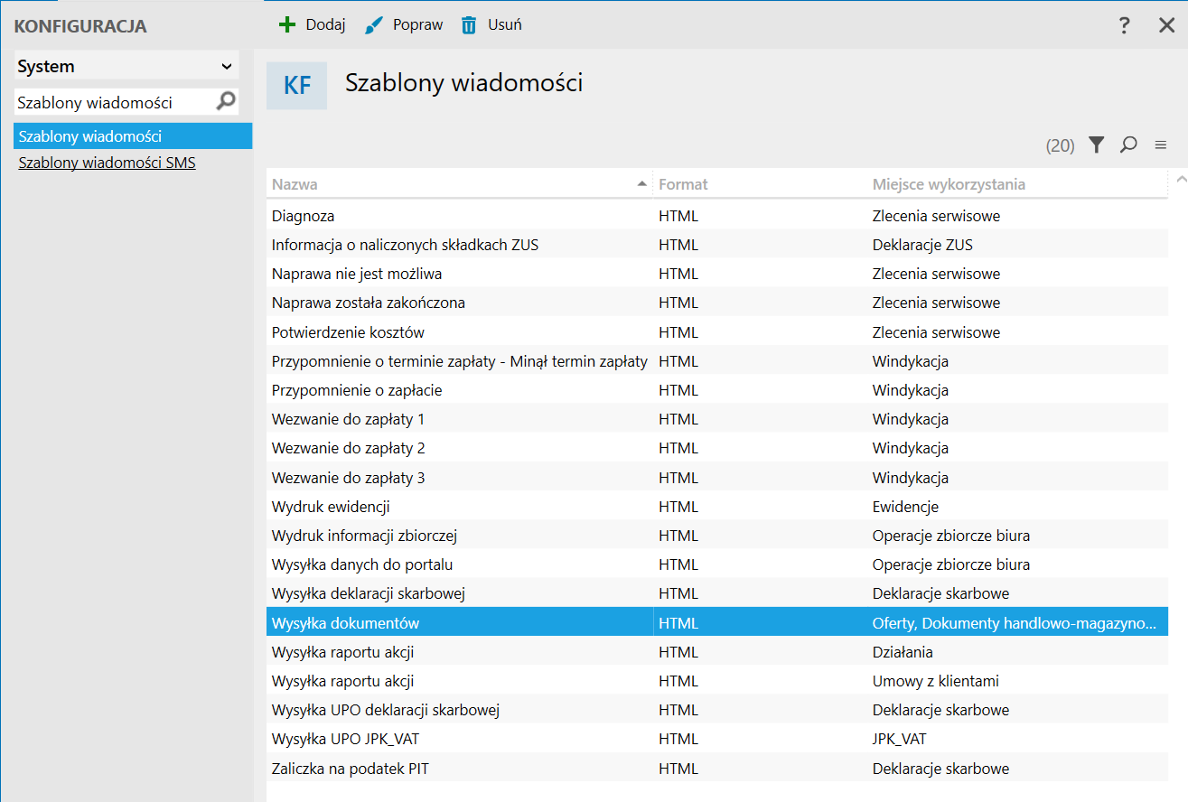Collapse panel using chevron at table corner
This screenshot has width=1188, height=802.
[x=1180, y=180]
